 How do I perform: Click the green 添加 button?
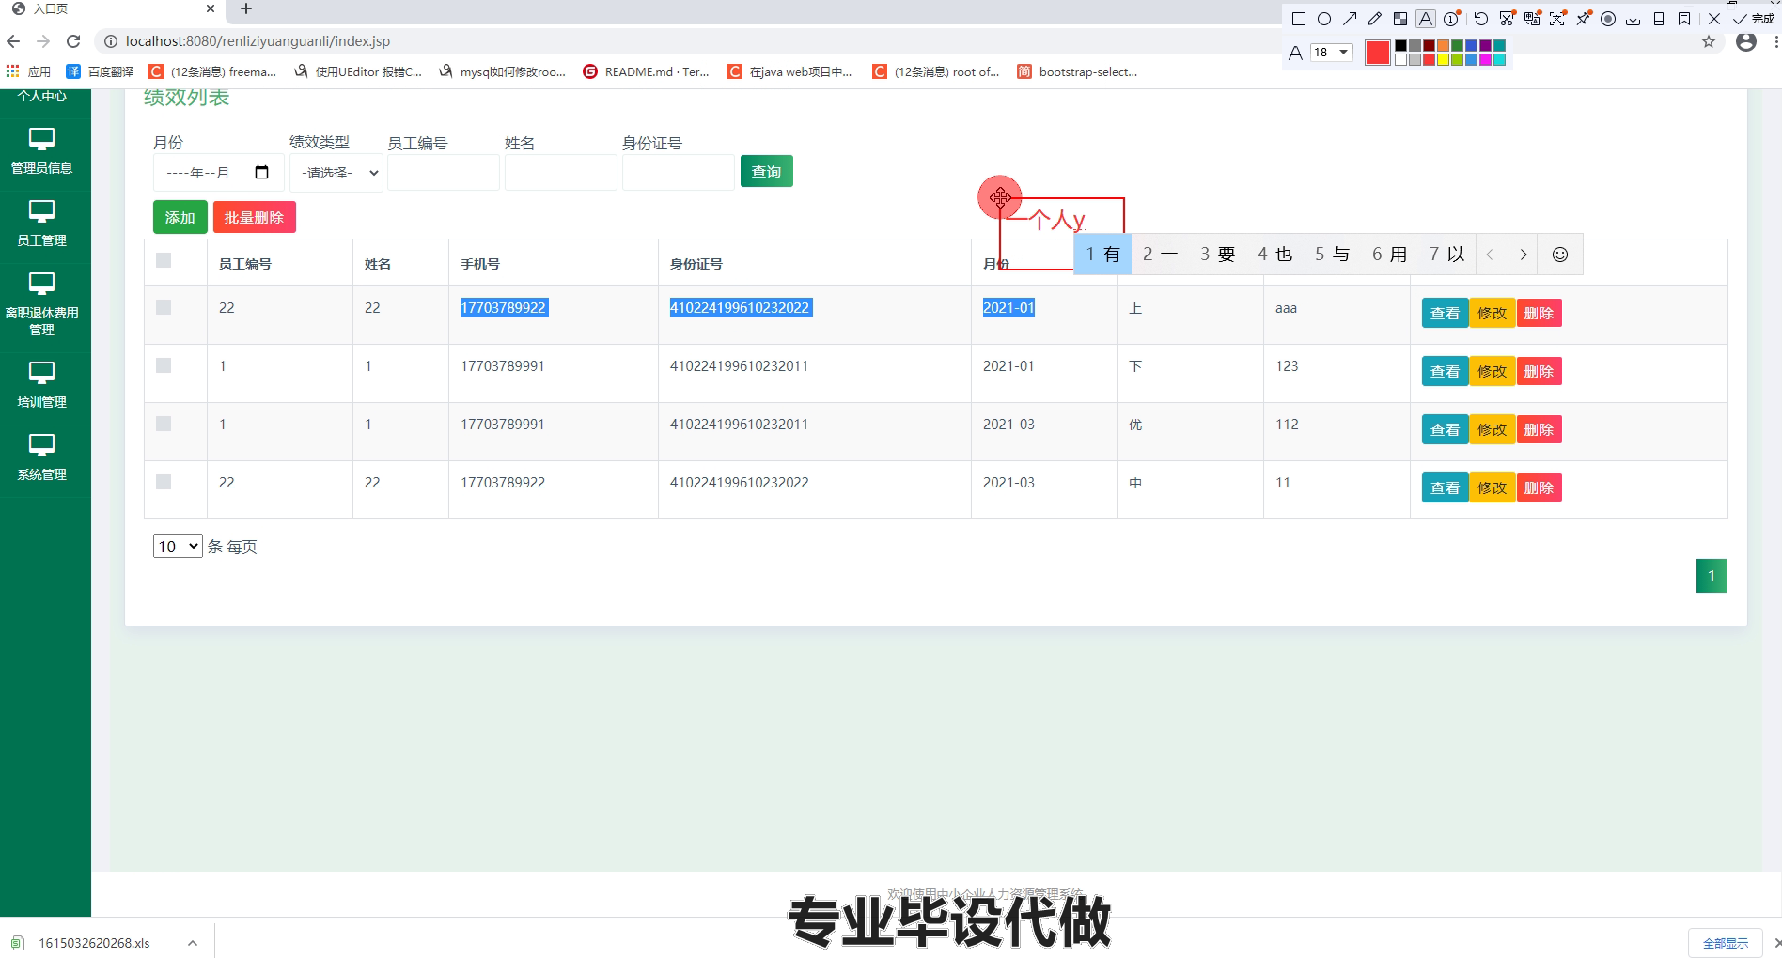coord(180,217)
